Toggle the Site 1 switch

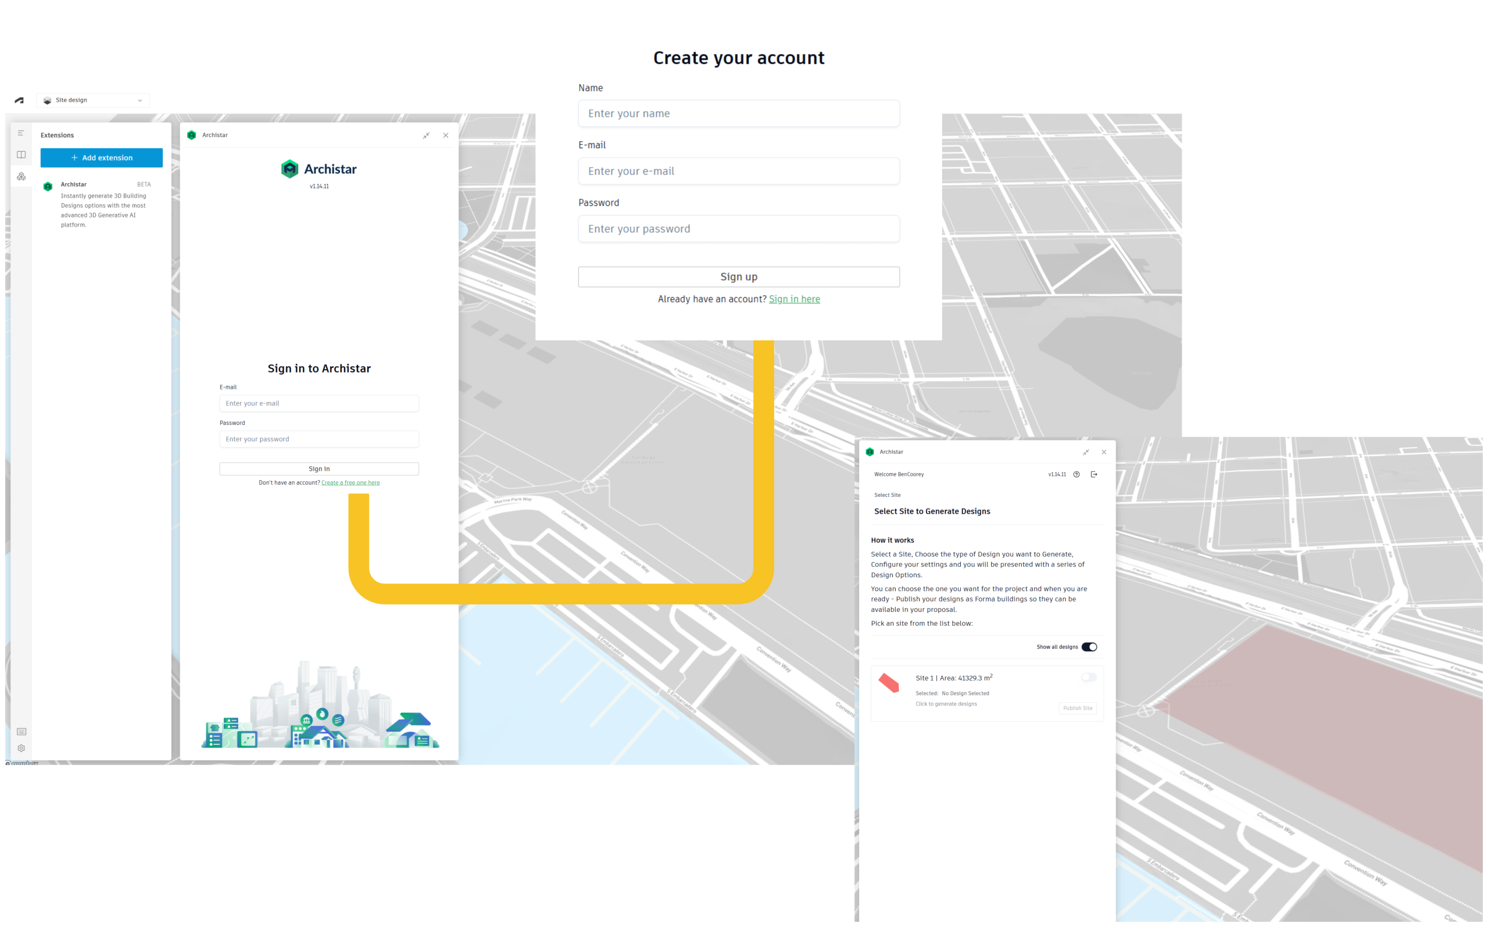tap(1090, 678)
